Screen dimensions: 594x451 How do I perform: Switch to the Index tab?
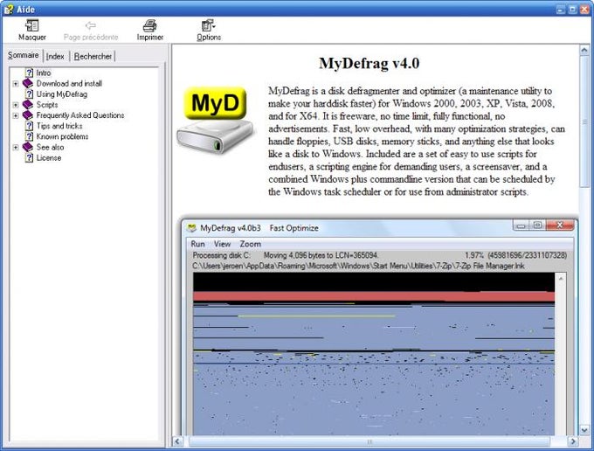[55, 57]
